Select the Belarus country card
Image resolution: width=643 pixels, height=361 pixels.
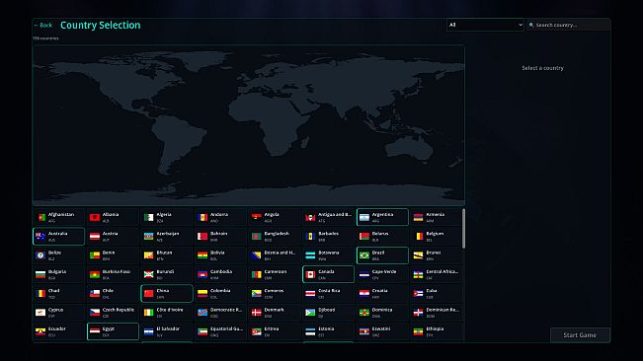pos(382,236)
